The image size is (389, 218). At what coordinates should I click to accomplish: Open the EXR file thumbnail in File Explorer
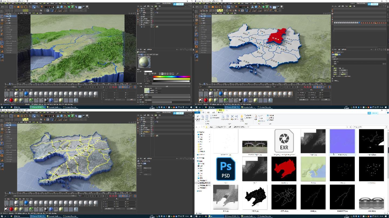(x=284, y=141)
